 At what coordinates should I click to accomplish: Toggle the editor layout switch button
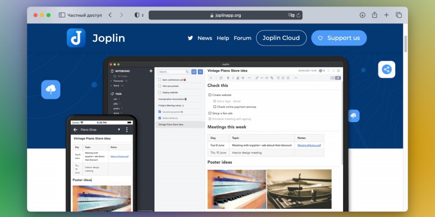tap(335, 78)
